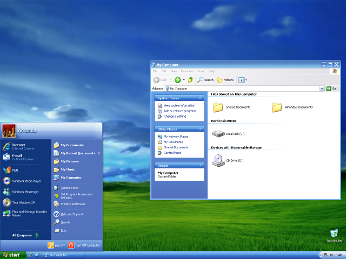346x259 pixels.
Task: Click My Computer taskbar button
Action: (x=63, y=255)
